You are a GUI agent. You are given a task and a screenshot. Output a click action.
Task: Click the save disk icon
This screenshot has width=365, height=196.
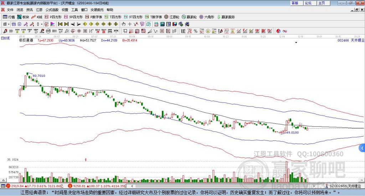coord(175,24)
